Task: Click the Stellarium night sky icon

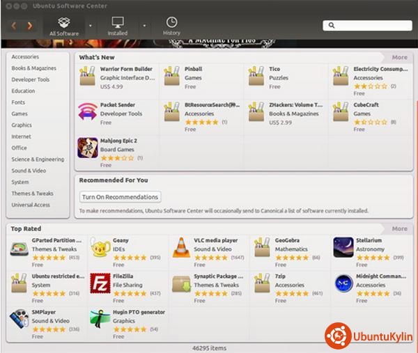Action: (343, 247)
